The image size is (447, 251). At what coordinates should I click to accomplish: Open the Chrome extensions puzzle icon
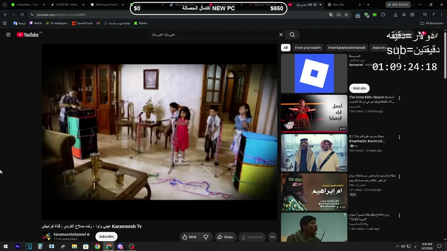click(383, 15)
